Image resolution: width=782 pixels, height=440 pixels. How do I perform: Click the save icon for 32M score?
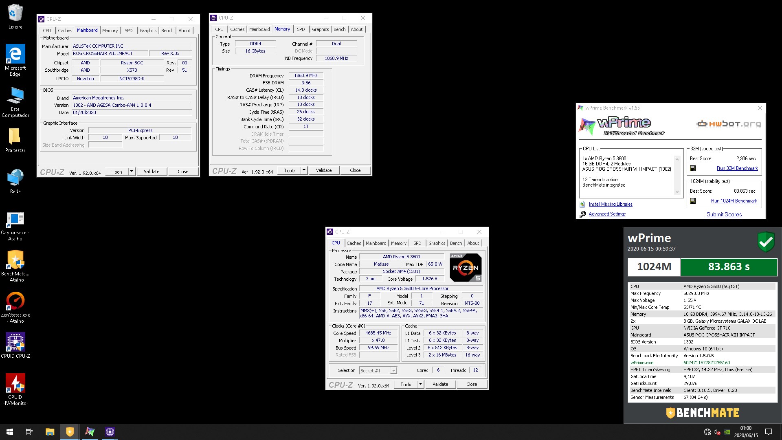(x=693, y=168)
